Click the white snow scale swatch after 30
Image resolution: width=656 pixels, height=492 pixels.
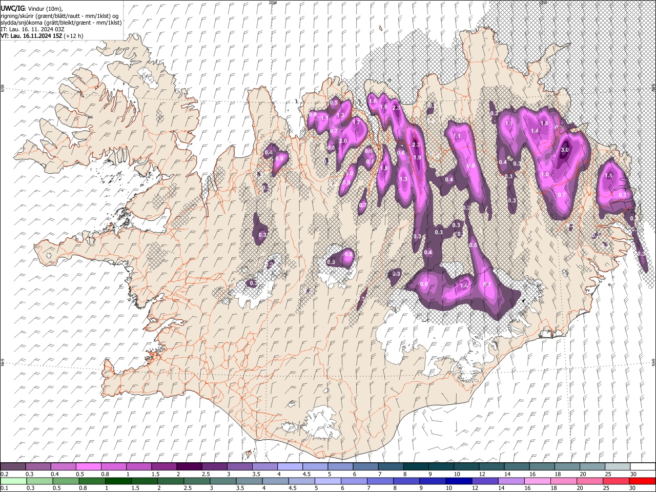[x=643, y=466]
